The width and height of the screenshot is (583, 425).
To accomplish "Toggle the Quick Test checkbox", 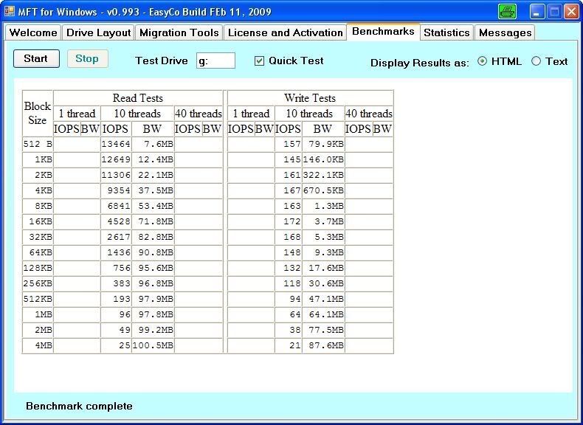I will 259,61.
